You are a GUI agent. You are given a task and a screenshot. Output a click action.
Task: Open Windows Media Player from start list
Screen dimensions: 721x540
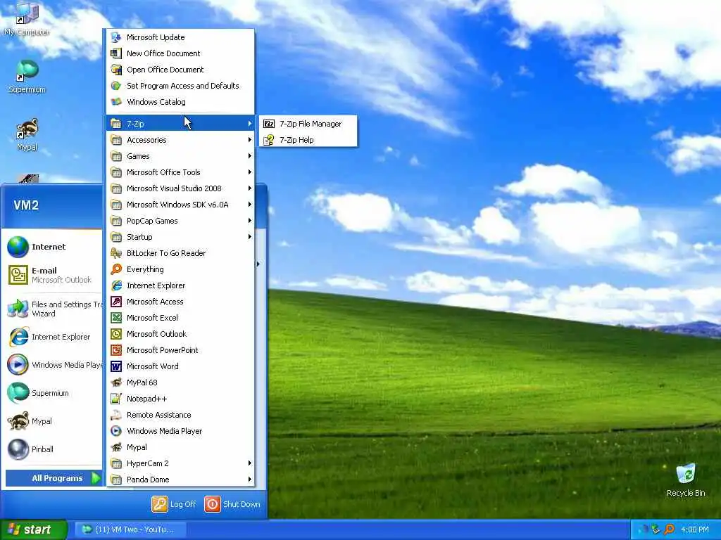pyautogui.click(x=54, y=365)
